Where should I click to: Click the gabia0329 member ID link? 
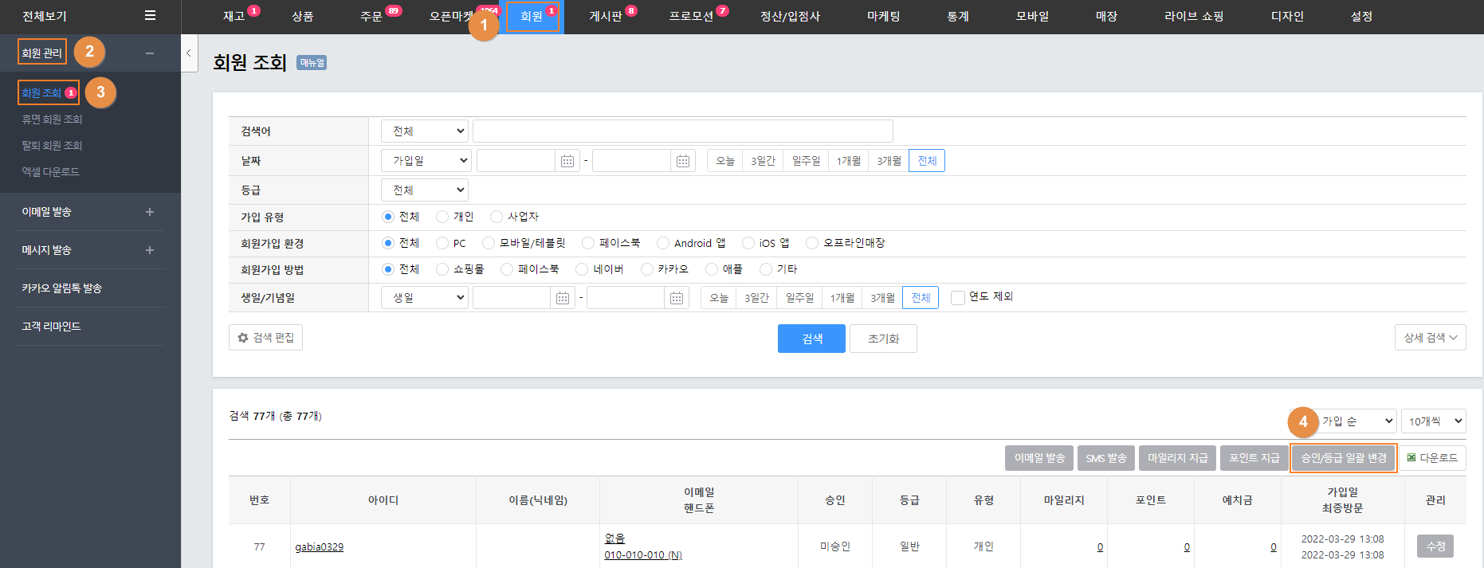319,547
